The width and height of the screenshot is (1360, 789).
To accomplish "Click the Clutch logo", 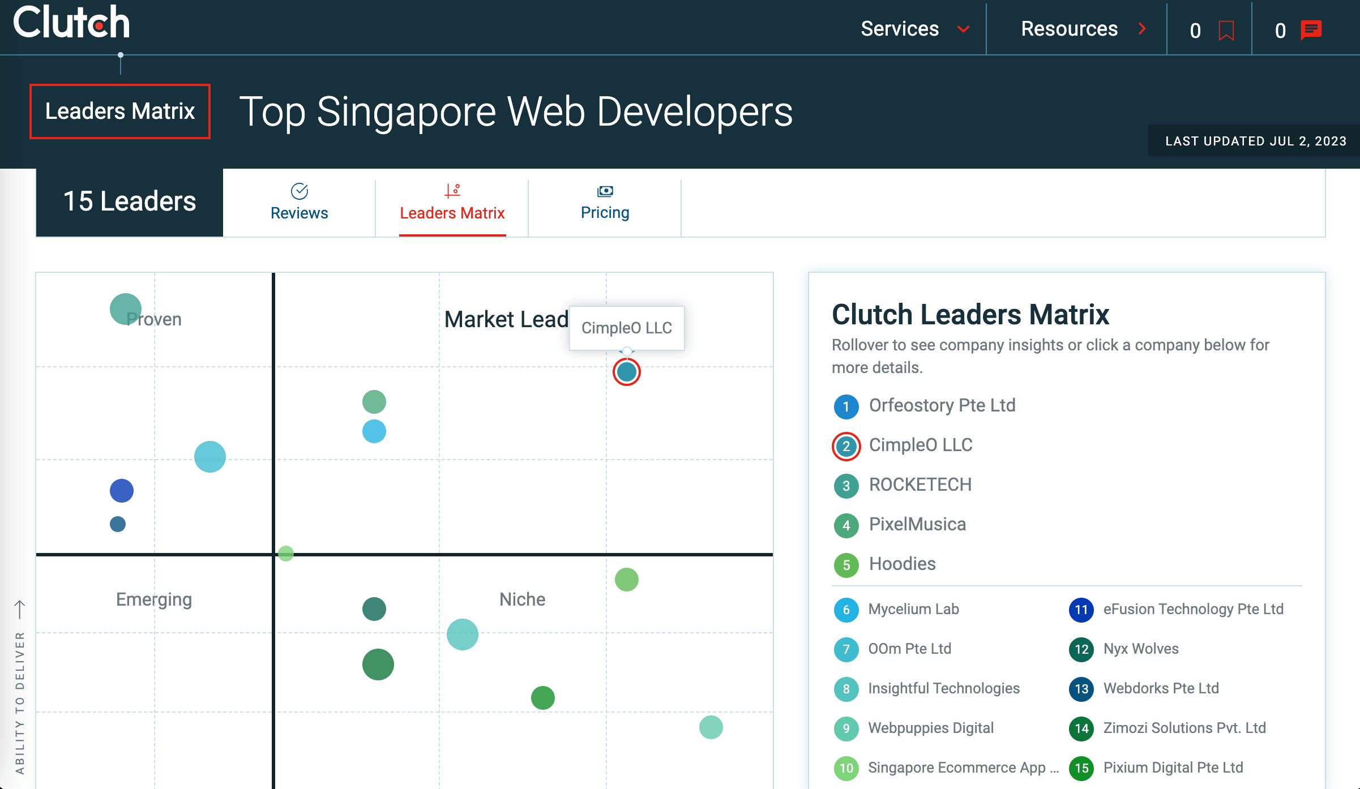I will [71, 23].
